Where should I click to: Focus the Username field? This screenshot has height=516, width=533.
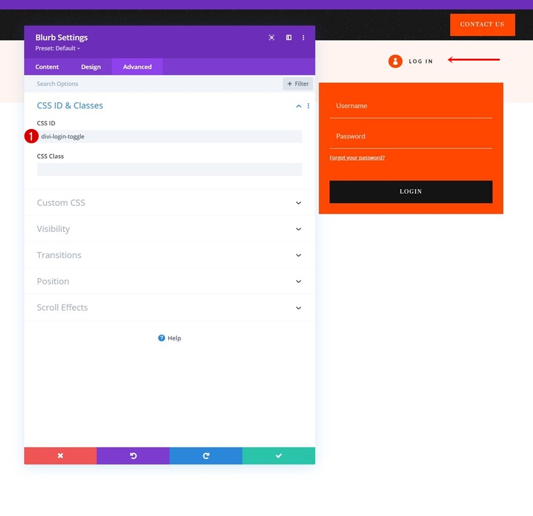coord(411,106)
